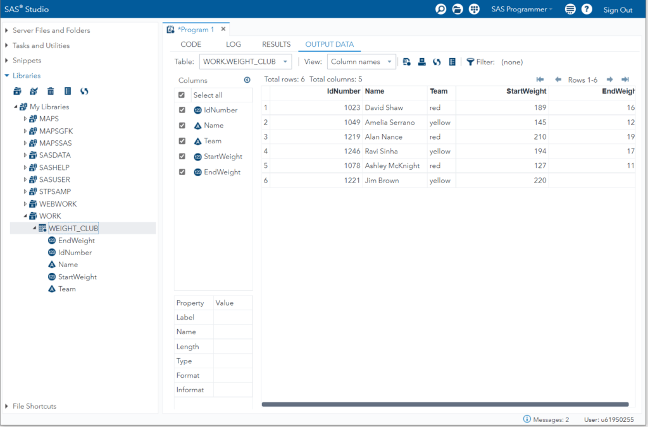The width and height of the screenshot is (648, 427).
Task: Go to last page of rows
Action: tap(625, 80)
